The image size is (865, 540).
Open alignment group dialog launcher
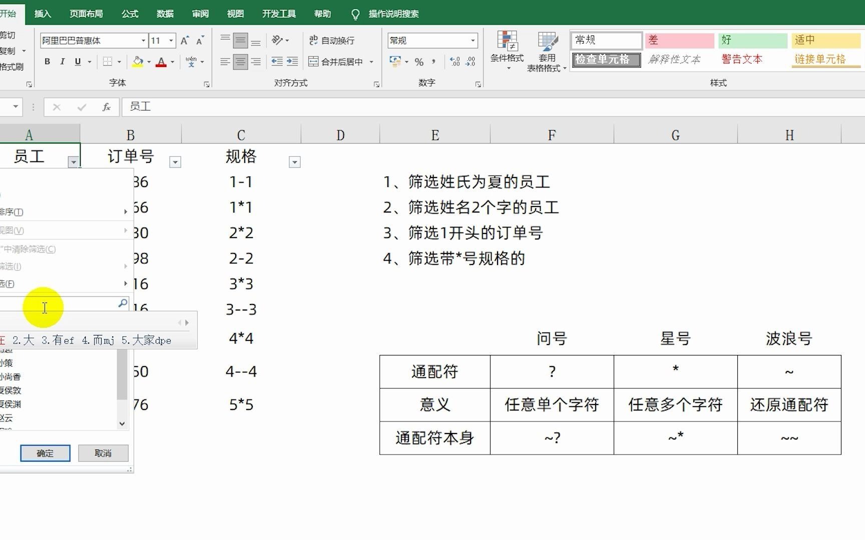click(x=376, y=84)
